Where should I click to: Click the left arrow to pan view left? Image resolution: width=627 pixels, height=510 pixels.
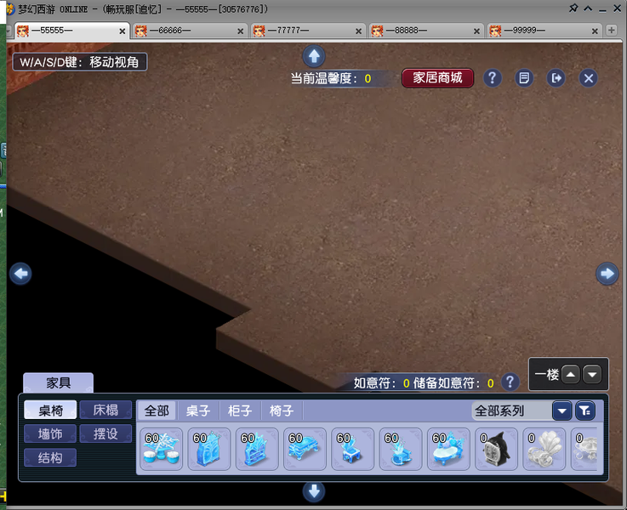[20, 274]
